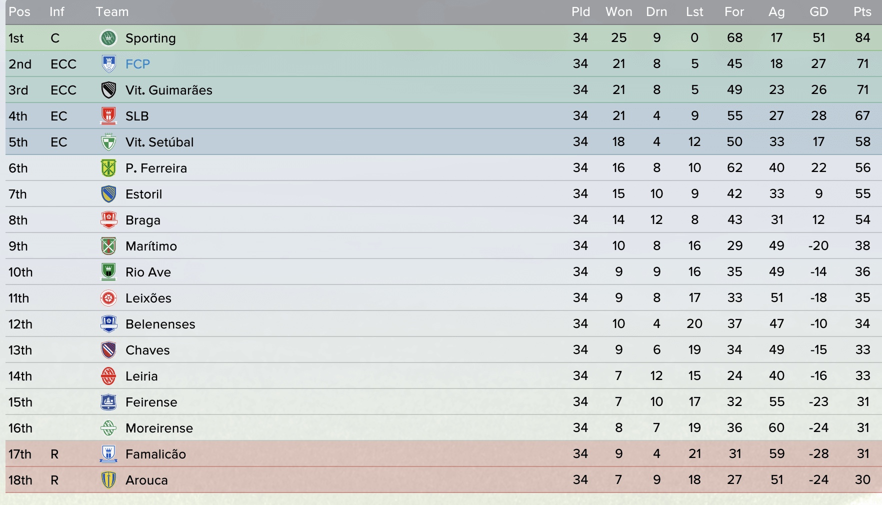Select the Rio Ave team name
The width and height of the screenshot is (882, 505).
point(148,272)
